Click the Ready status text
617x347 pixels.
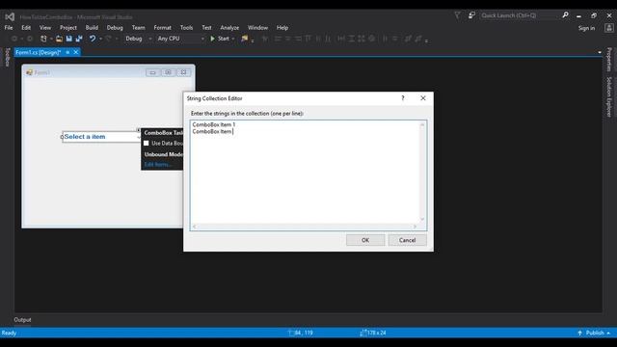click(x=9, y=333)
